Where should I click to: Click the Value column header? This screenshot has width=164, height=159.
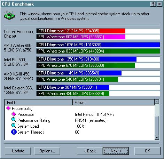pyautogui.click(x=114, y=102)
